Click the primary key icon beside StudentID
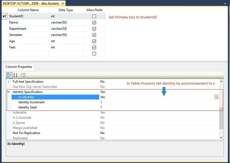This screenshot has height=163, width=230. point(5,16)
